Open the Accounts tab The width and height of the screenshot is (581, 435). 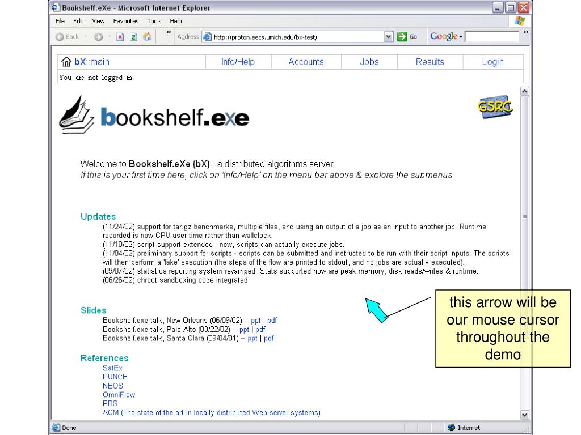tap(306, 62)
